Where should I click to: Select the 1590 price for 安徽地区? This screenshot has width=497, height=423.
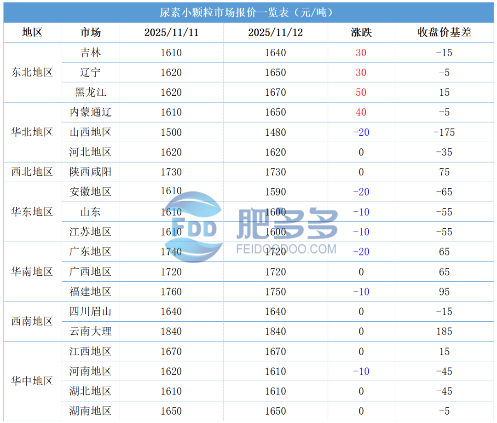pos(276,192)
